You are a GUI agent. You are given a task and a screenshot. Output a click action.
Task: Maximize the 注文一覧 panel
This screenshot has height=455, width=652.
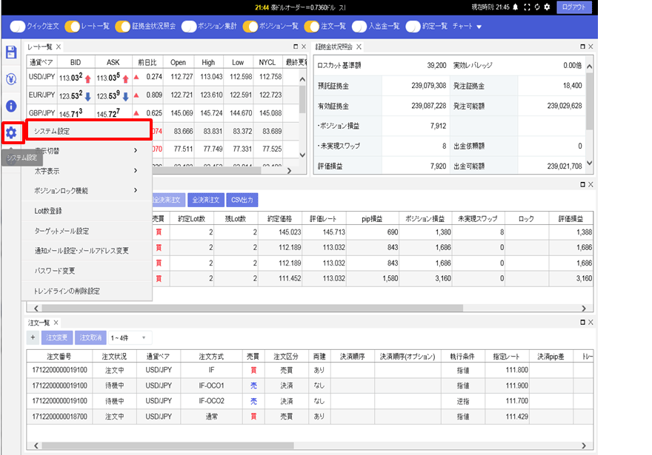pos(582,323)
